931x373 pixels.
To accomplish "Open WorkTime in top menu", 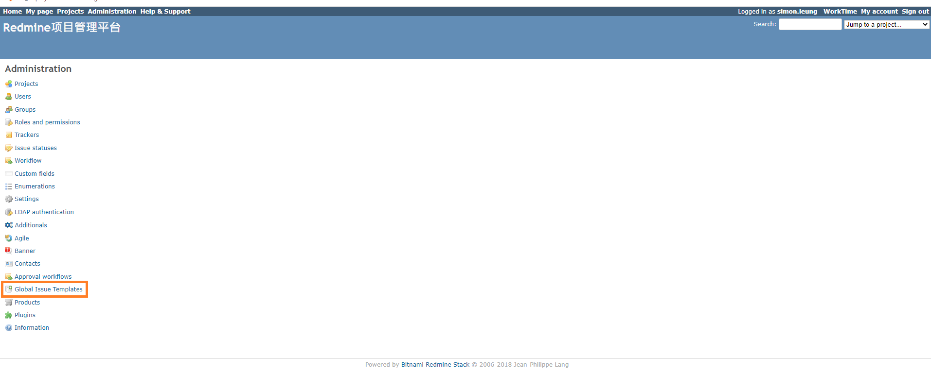I will tap(840, 11).
